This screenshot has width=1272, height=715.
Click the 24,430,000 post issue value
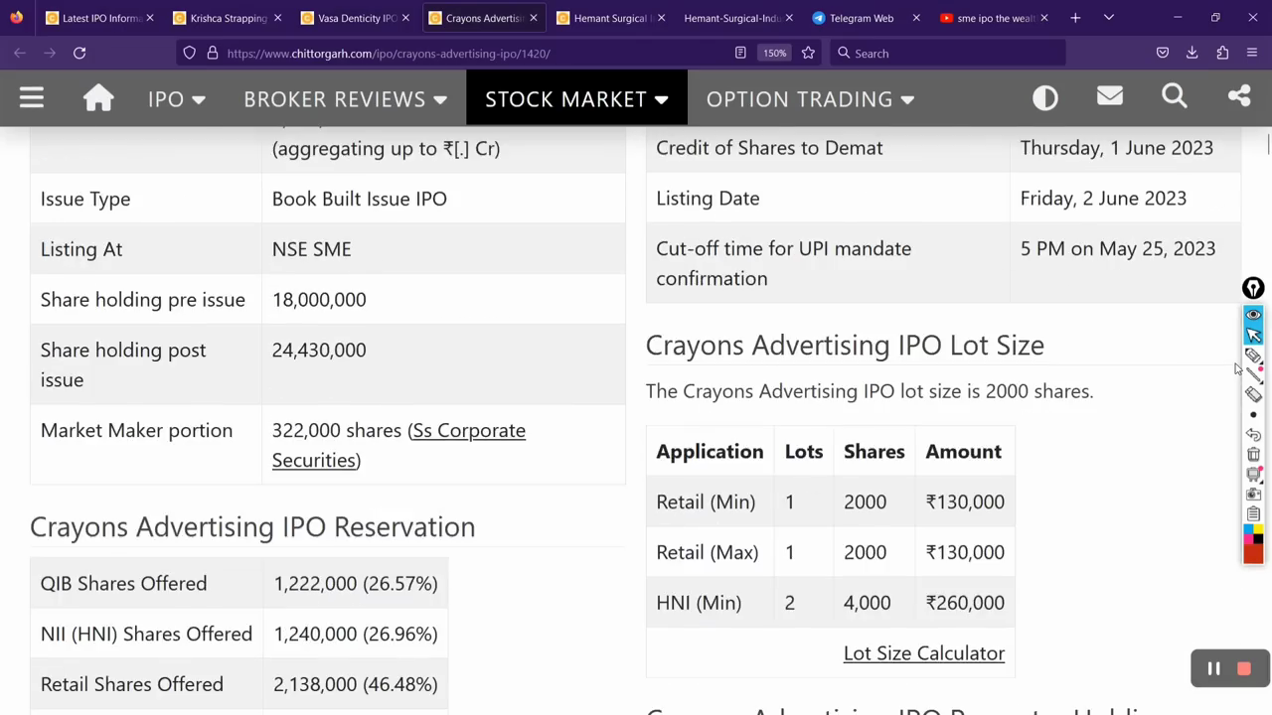[x=319, y=350]
